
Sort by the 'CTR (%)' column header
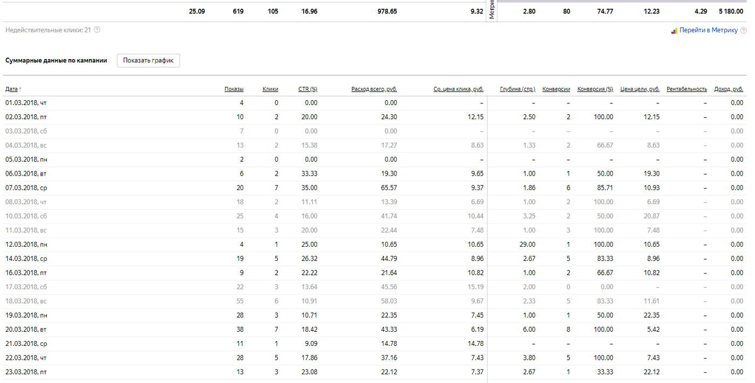pos(307,89)
